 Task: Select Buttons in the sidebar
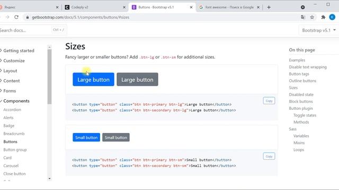pos(10,141)
